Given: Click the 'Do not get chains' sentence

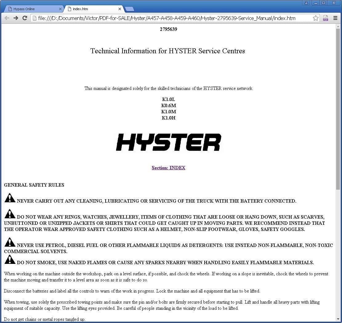Looking at the screenshot, I should (45, 319).
